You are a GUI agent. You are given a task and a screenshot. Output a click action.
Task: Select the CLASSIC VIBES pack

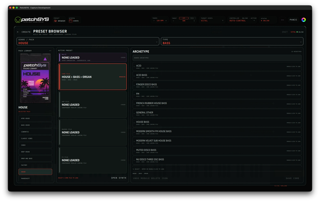coord(35,138)
